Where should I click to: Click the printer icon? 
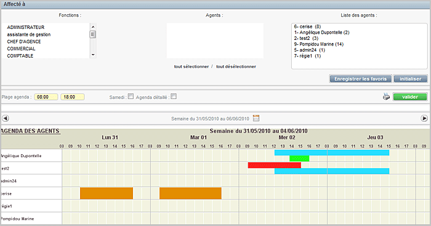386,96
